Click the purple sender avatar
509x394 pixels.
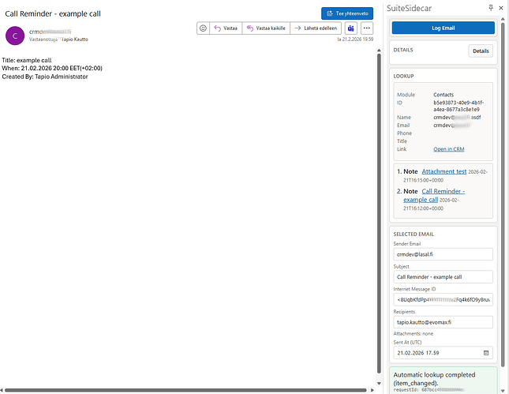point(15,36)
